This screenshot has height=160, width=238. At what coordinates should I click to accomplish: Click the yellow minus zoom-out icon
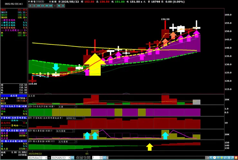click(x=218, y=158)
